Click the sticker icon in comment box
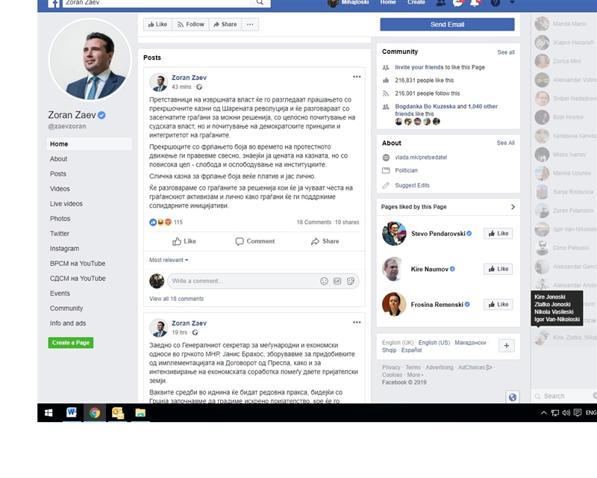Image resolution: width=597 pixels, height=478 pixels. point(351,281)
